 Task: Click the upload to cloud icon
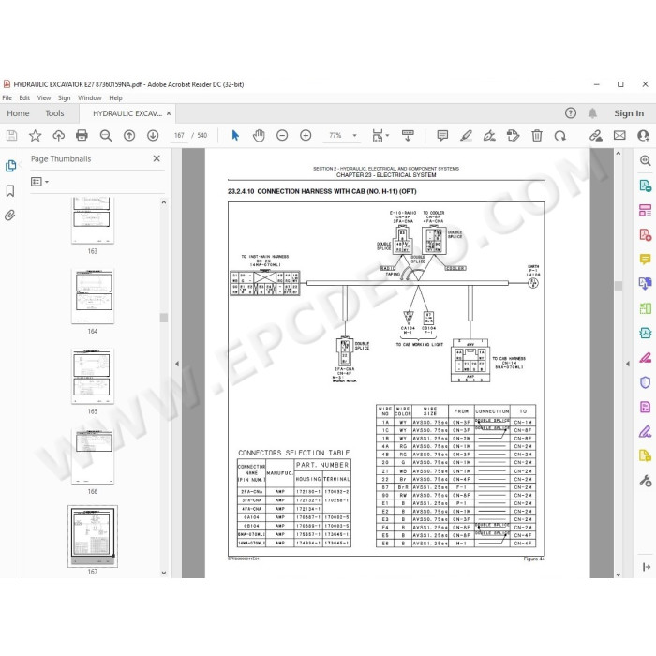(58, 135)
